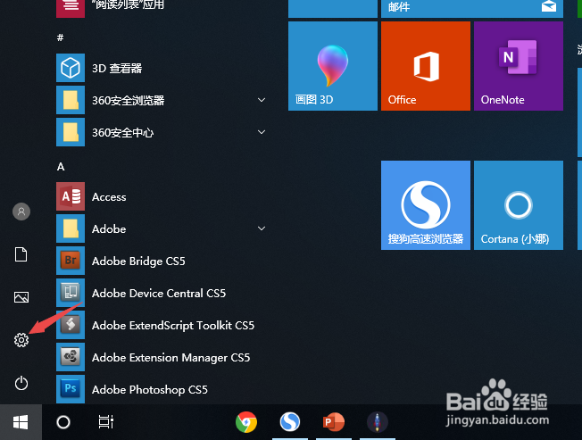Launch Adobe Photoshop CS5
This screenshot has height=440, width=582.
(x=162, y=389)
